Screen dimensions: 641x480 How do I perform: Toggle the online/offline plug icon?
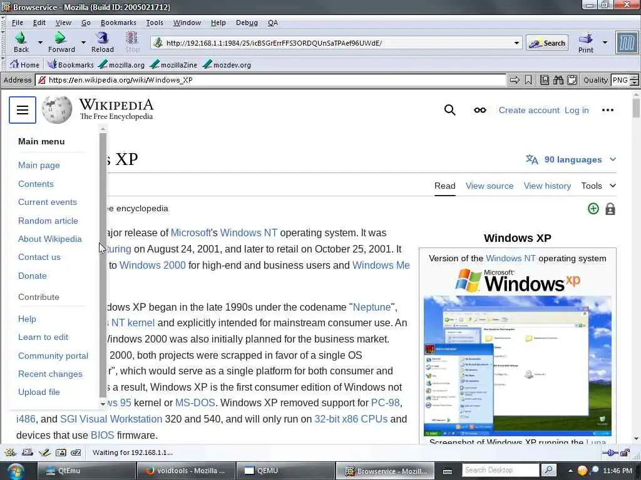tap(610, 452)
